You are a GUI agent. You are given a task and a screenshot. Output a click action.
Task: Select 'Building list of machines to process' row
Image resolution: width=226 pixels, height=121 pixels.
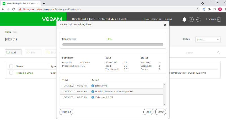click(111, 91)
